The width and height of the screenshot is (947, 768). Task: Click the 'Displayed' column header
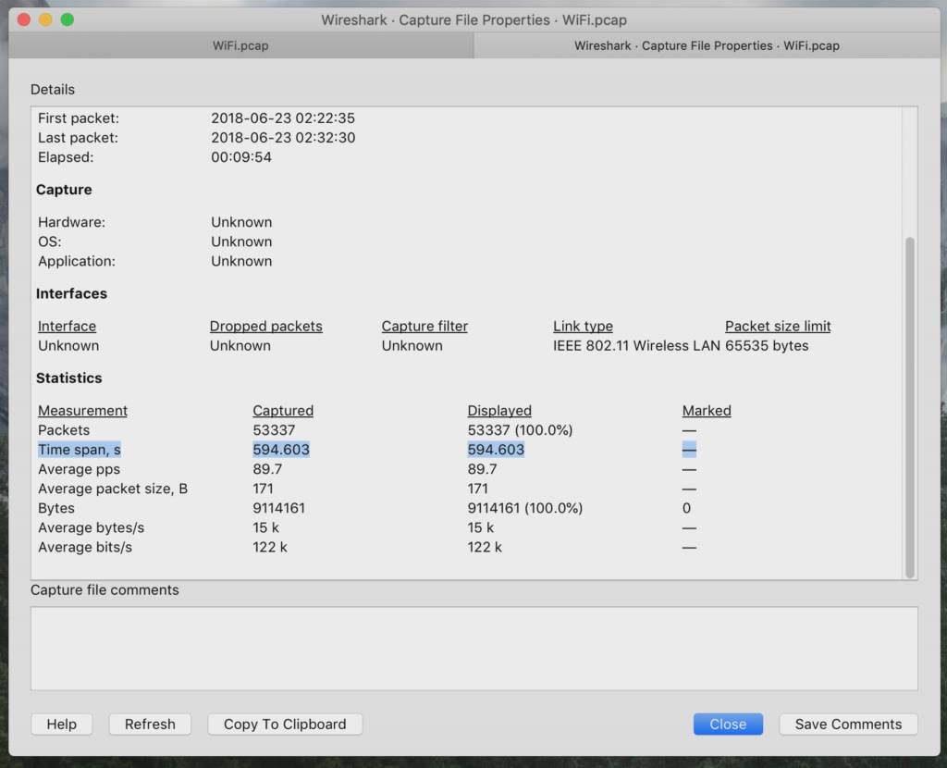[x=499, y=411]
